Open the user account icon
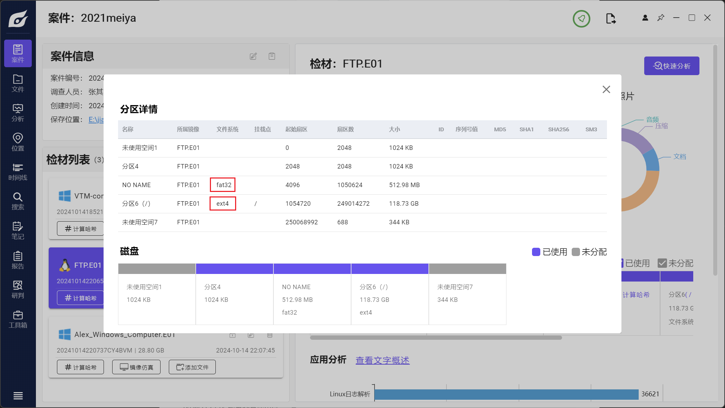 pyautogui.click(x=645, y=18)
